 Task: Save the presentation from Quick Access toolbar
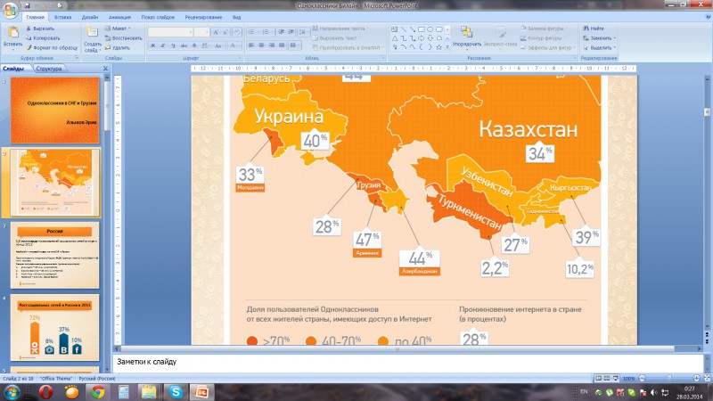point(28,5)
